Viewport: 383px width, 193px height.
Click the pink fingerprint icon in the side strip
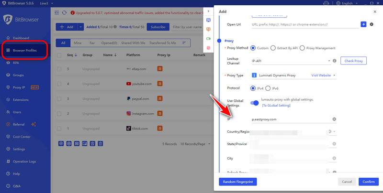tap(208, 48)
